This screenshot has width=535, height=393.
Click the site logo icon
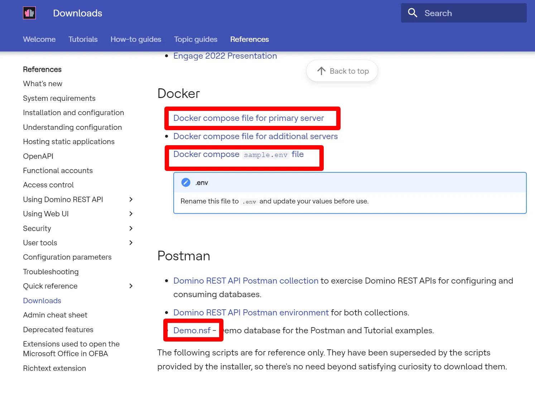pyautogui.click(x=29, y=13)
